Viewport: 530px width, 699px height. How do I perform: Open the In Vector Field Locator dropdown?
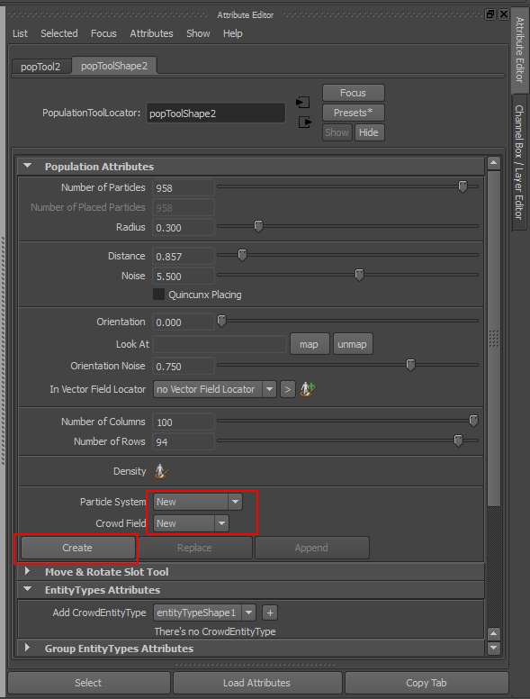pyautogui.click(x=215, y=389)
